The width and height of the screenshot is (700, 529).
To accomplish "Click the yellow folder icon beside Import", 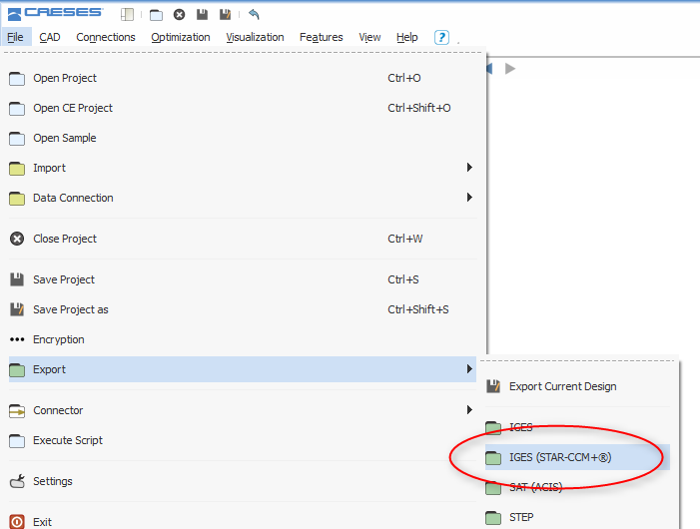I will tap(17, 168).
